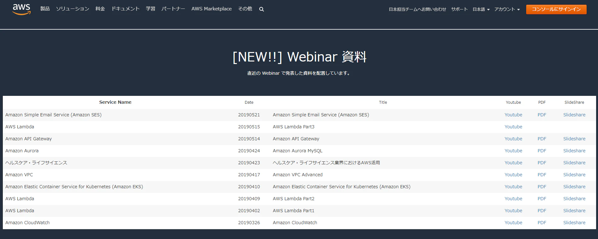Open PDF for ヘルスケア・ライフサイエンス row
The width and height of the screenshot is (598, 239).
[542, 163]
